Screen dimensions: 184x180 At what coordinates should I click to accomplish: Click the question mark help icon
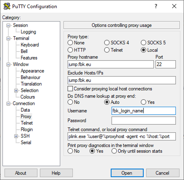click(x=156, y=6)
